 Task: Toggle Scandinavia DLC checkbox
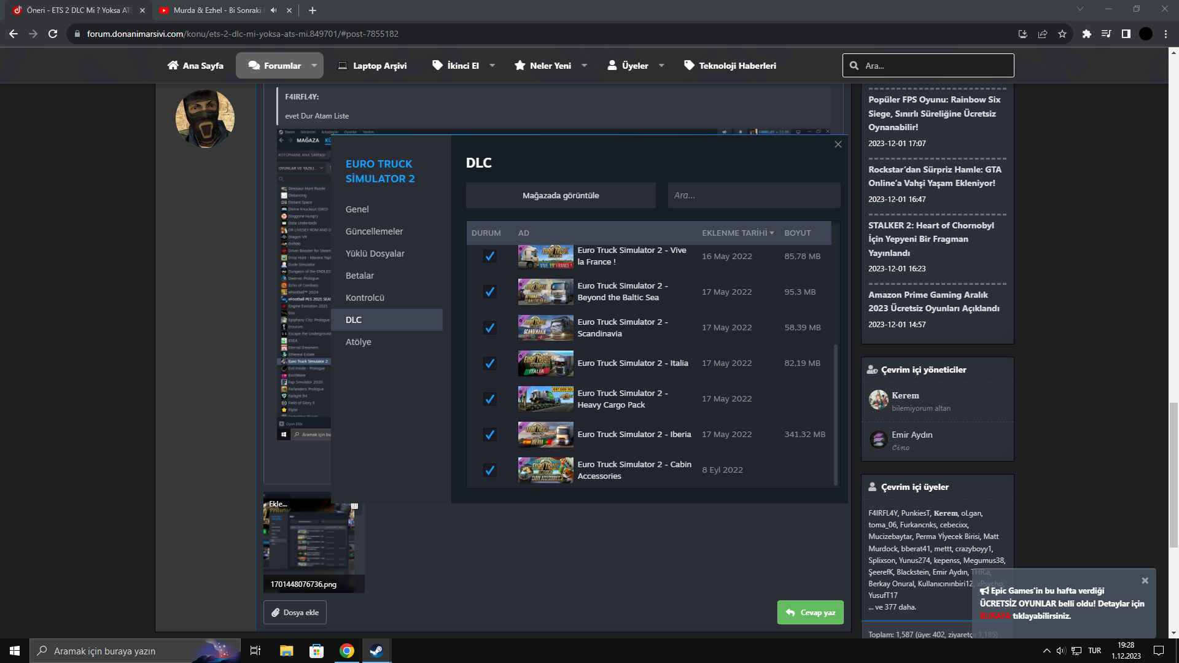click(x=489, y=327)
